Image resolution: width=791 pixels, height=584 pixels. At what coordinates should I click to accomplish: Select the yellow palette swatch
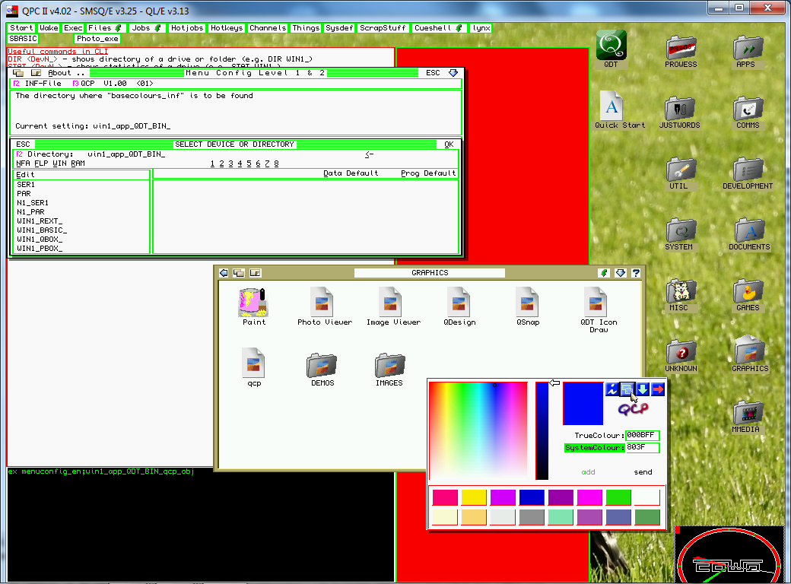click(474, 498)
